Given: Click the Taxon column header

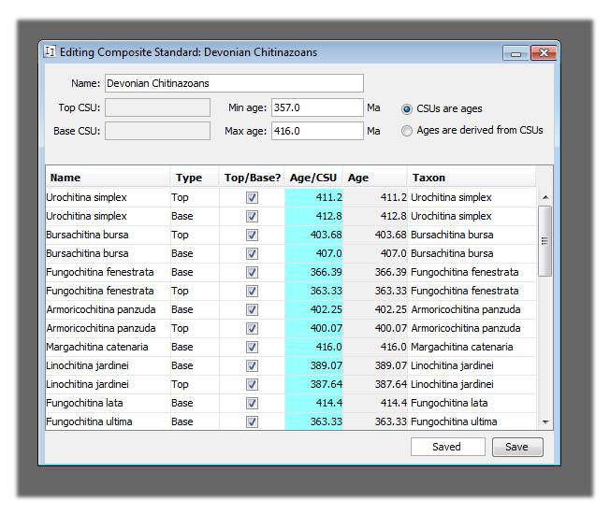Looking at the screenshot, I should click(472, 178).
